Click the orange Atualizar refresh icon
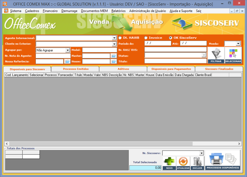This screenshot has height=177, width=247. pyautogui.click(x=183, y=163)
